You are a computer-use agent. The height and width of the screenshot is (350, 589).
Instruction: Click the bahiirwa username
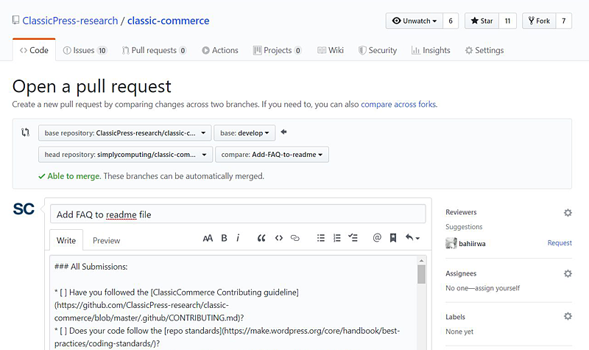(x=472, y=244)
